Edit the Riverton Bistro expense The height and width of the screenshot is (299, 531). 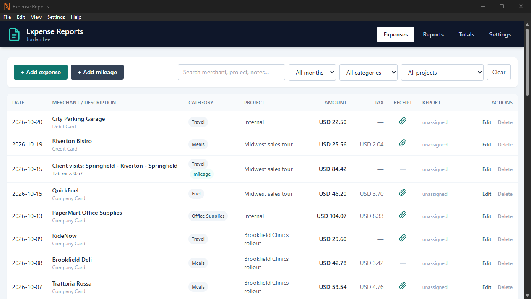487,145
